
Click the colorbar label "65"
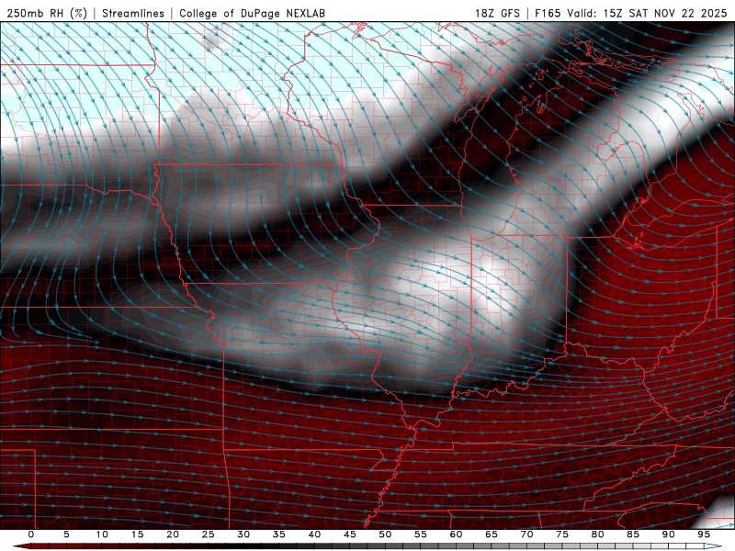(492, 534)
